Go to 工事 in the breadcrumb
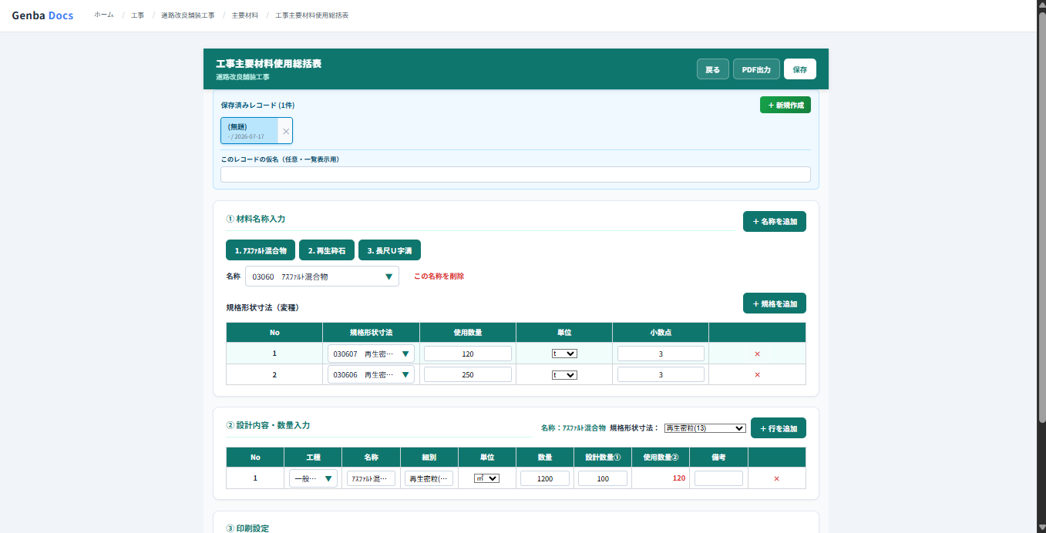 [137, 15]
